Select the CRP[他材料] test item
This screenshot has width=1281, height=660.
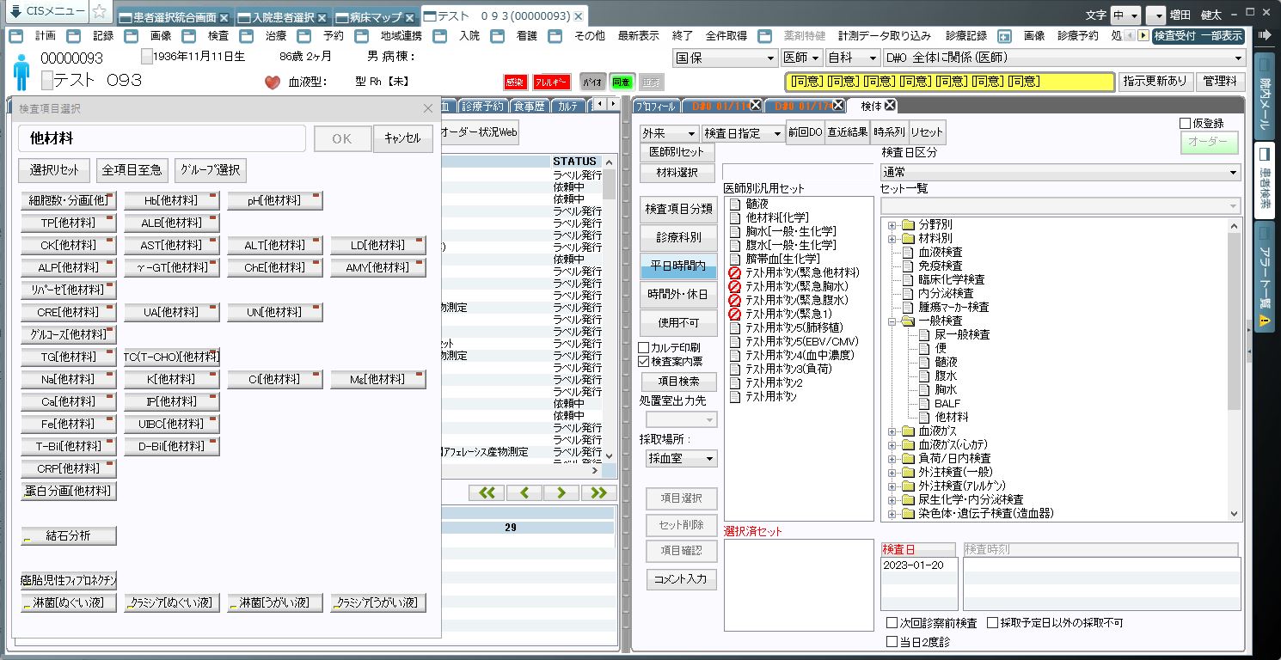point(68,468)
